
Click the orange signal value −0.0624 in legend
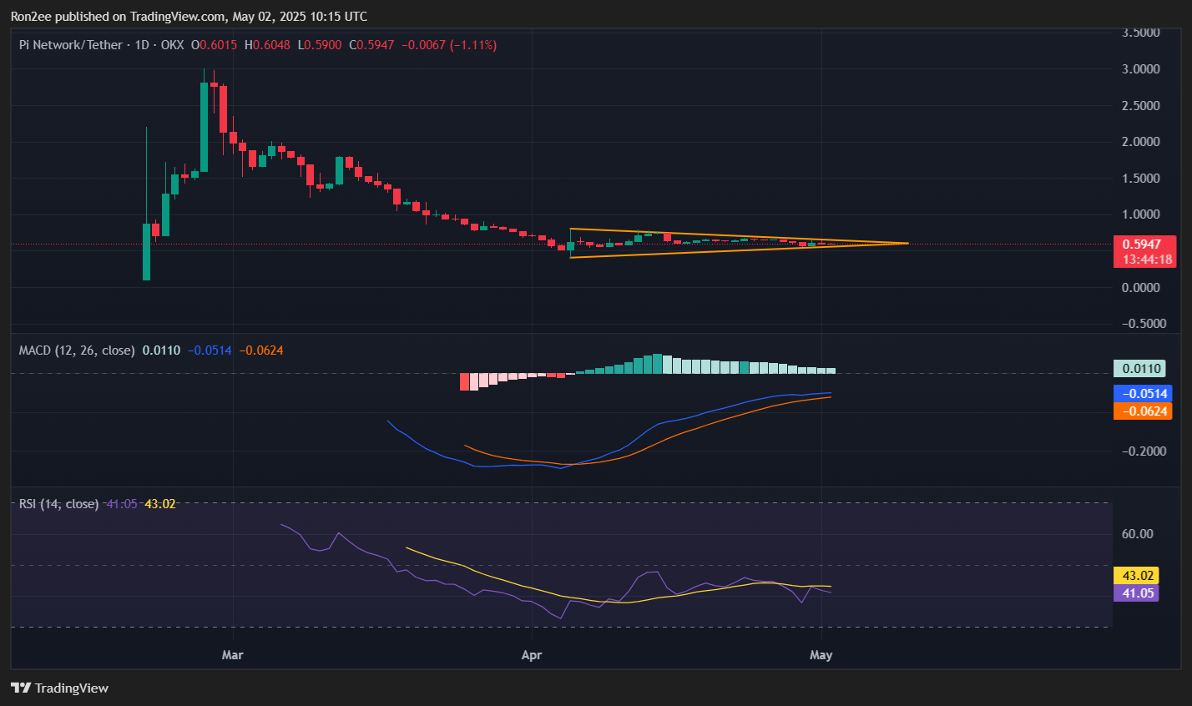point(261,350)
